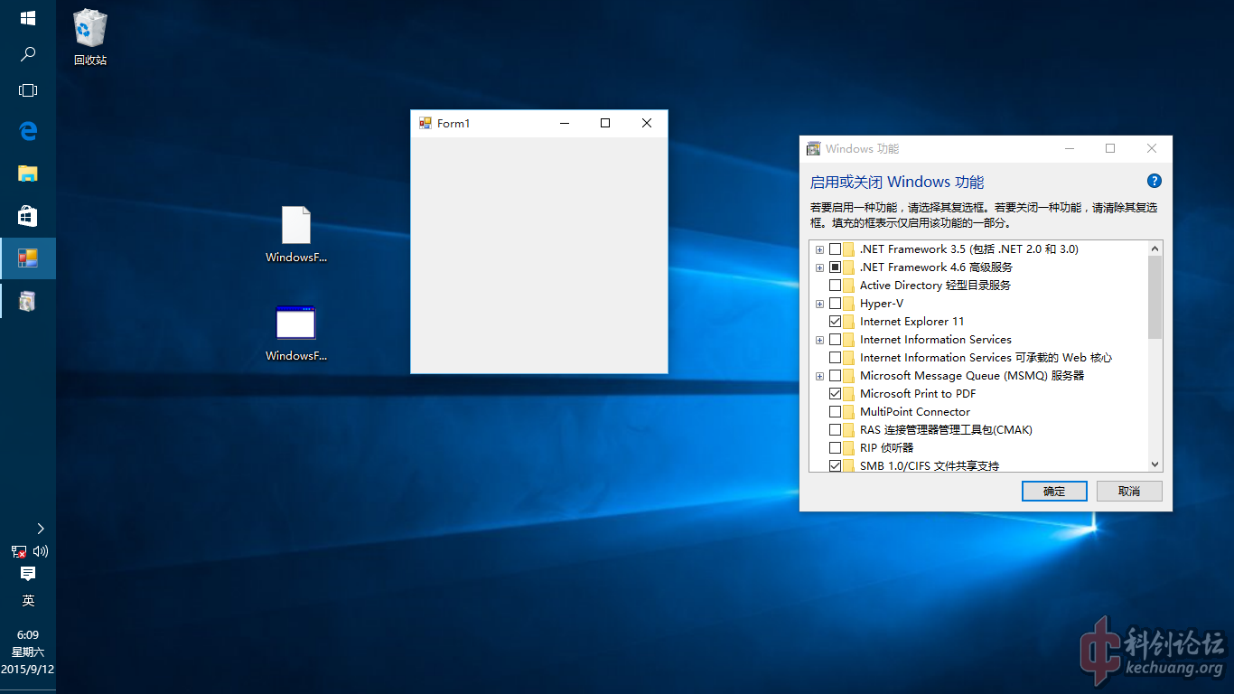
Task: Open the Recycle Bin desktop icon
Action: tap(89, 36)
